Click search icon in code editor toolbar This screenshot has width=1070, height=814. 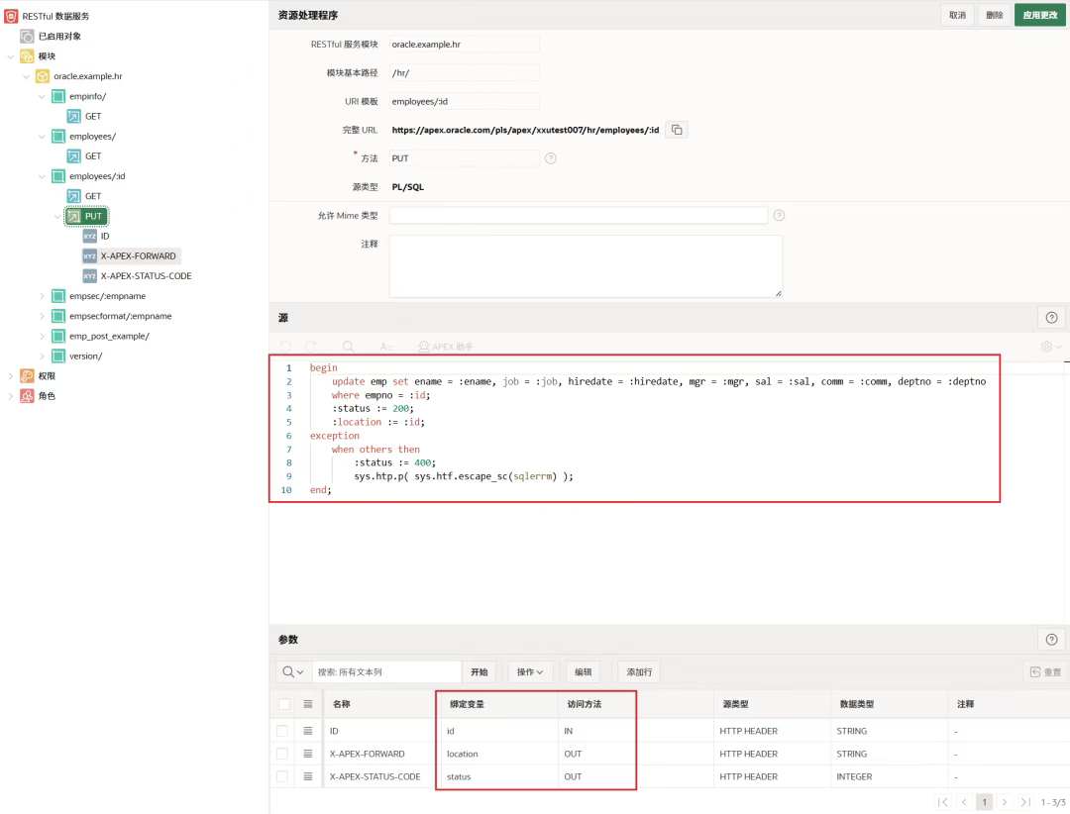[x=348, y=347]
